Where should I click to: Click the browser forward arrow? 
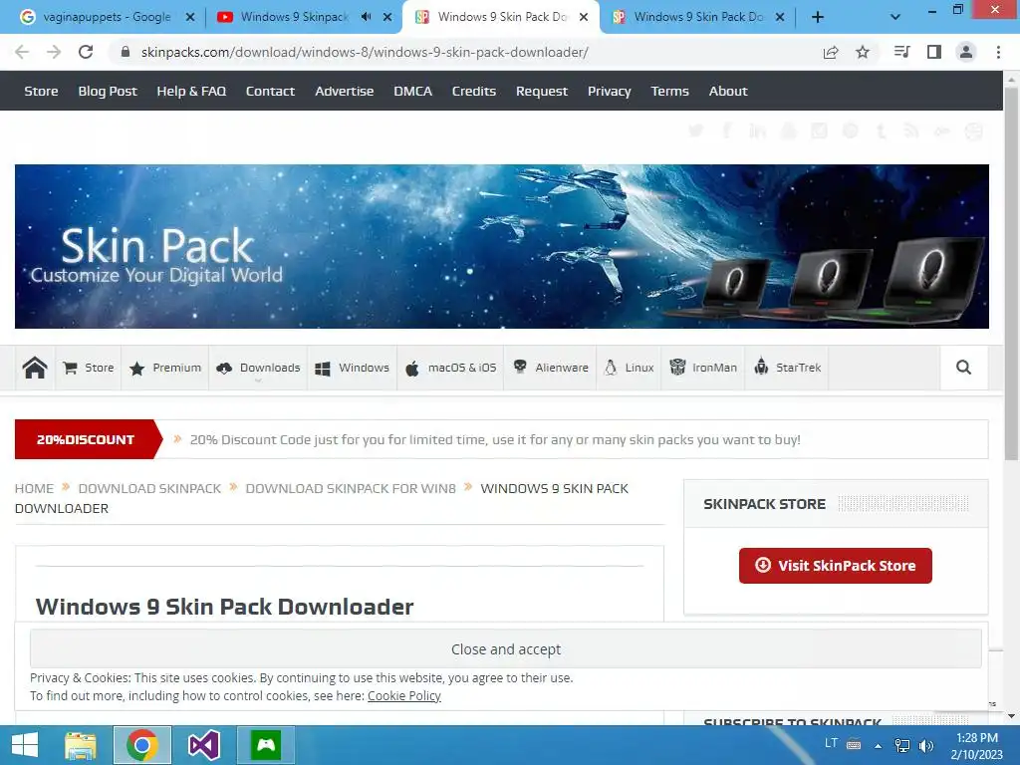pos(54,52)
